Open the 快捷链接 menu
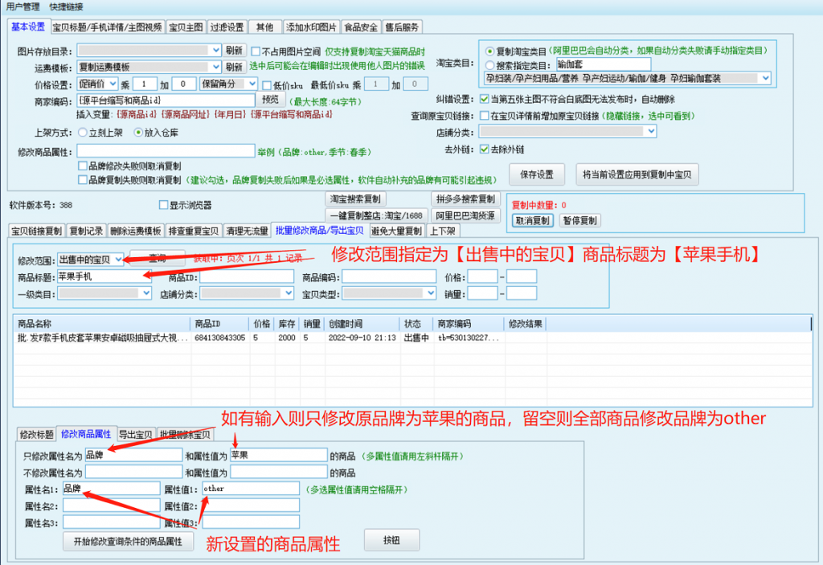 66,6
